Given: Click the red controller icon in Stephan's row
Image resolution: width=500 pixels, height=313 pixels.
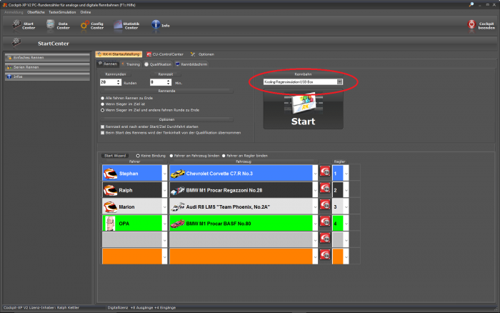Looking at the screenshot, I should click(325, 173).
